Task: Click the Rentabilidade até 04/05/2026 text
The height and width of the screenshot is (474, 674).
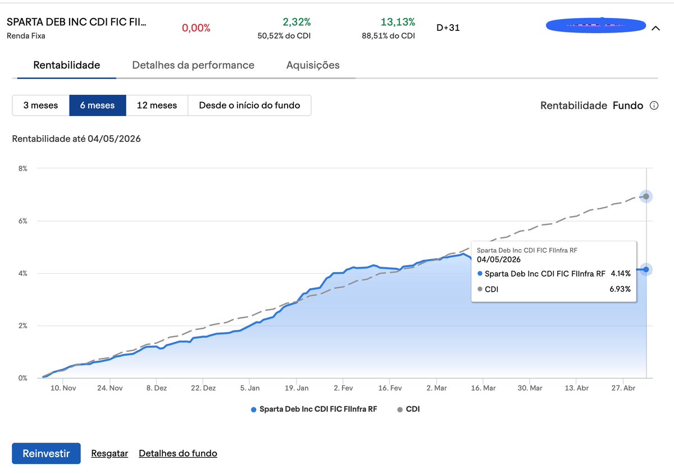Action: coord(76,139)
